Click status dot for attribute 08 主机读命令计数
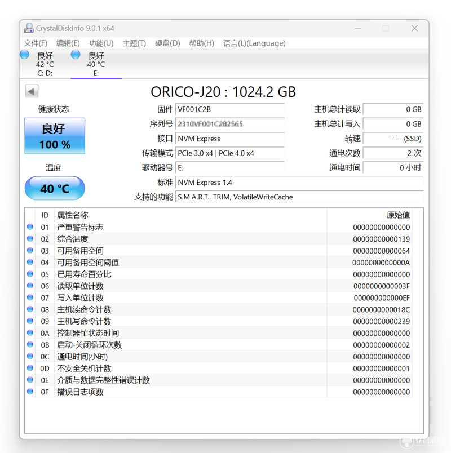This screenshot has height=453, width=451. tap(30, 309)
